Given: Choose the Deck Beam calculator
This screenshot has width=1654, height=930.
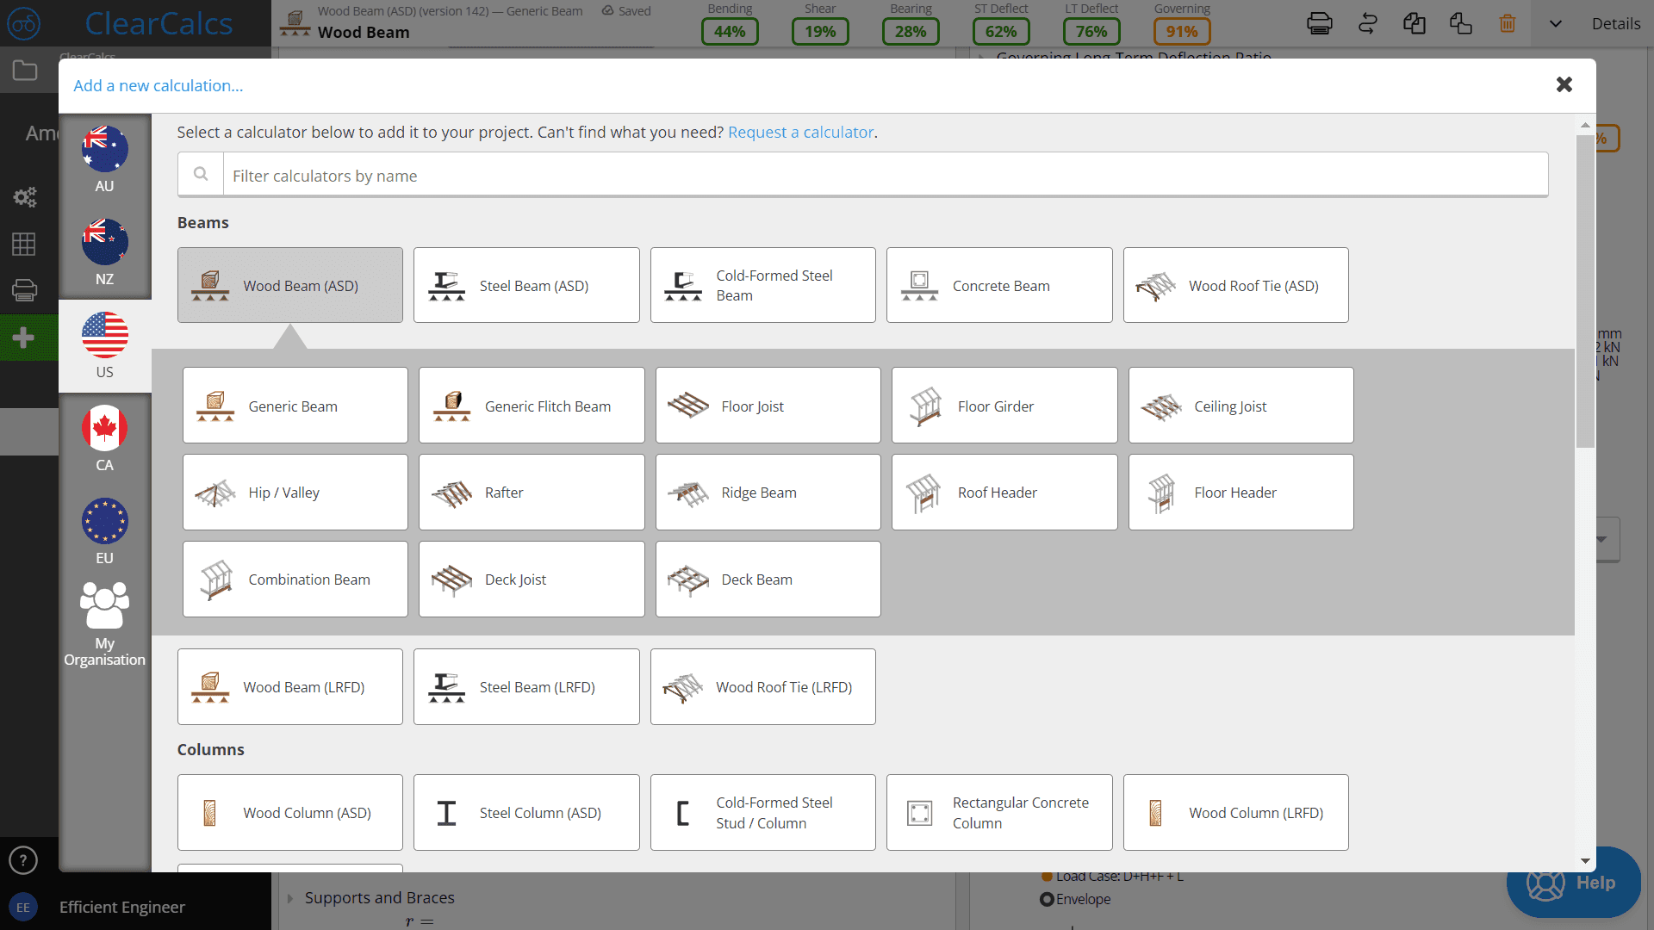Looking at the screenshot, I should tap(768, 579).
